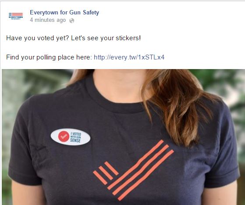Click 'I VOTED WITH GUN SENSE' sticker text
Image resolution: width=245 pixels, height=205 pixels.
point(76,137)
